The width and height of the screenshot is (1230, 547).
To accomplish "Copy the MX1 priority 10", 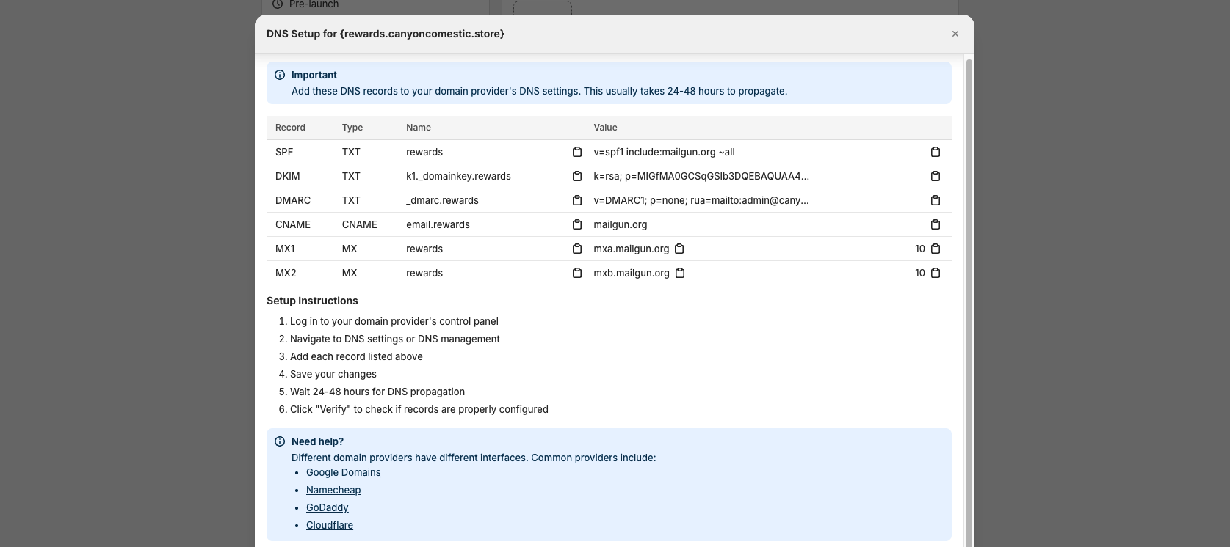I will [935, 249].
